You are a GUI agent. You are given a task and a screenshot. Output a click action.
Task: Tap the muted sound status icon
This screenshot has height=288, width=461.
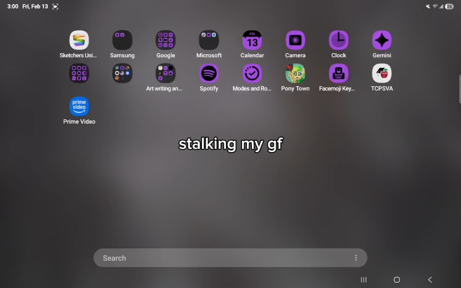[428, 7]
